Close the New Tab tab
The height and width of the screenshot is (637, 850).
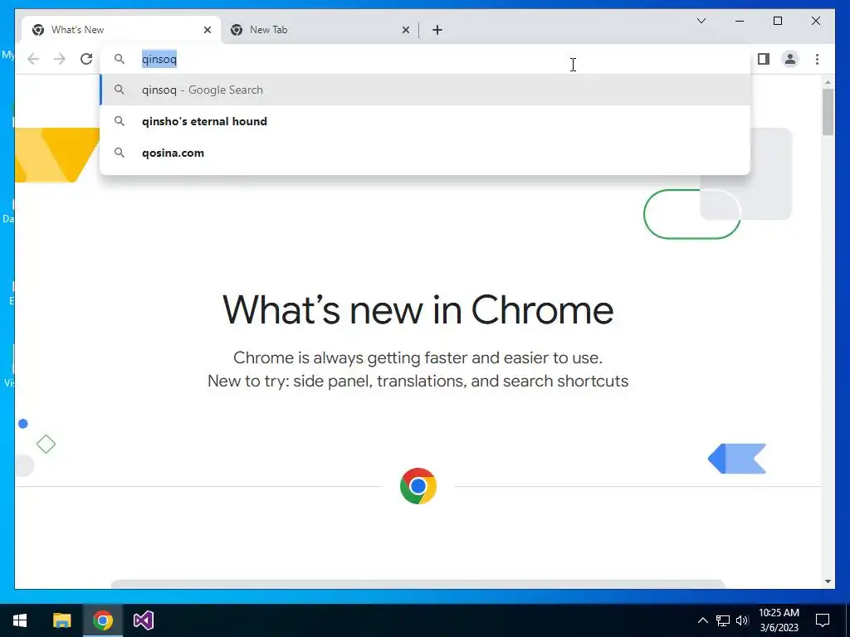coord(405,31)
